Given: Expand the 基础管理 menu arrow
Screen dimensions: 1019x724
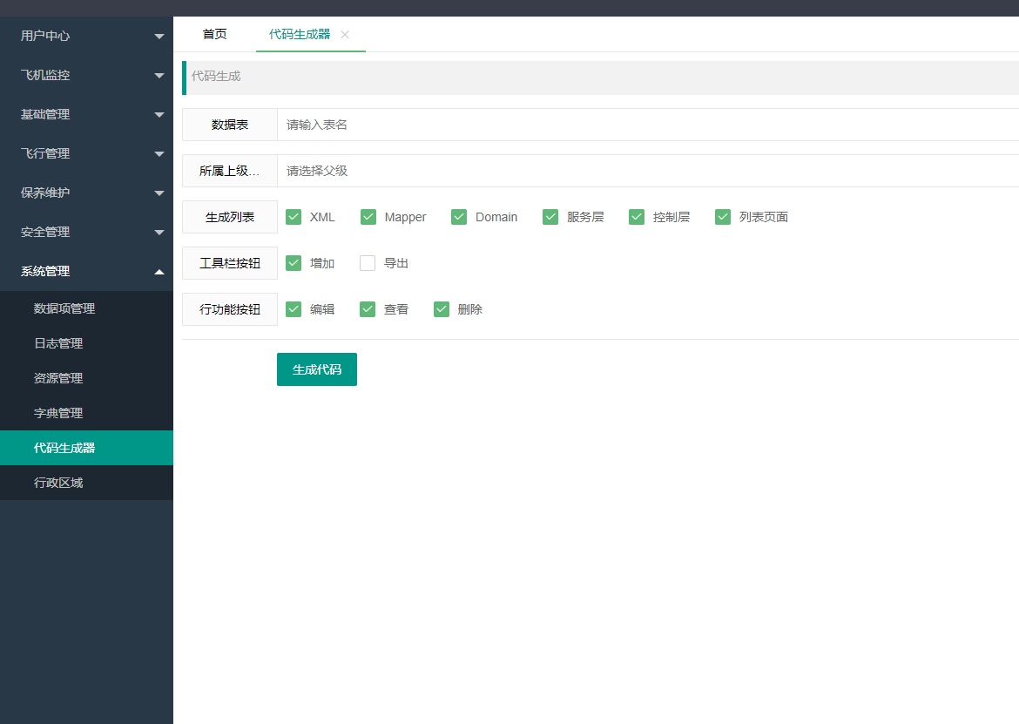Looking at the screenshot, I should click(x=159, y=115).
